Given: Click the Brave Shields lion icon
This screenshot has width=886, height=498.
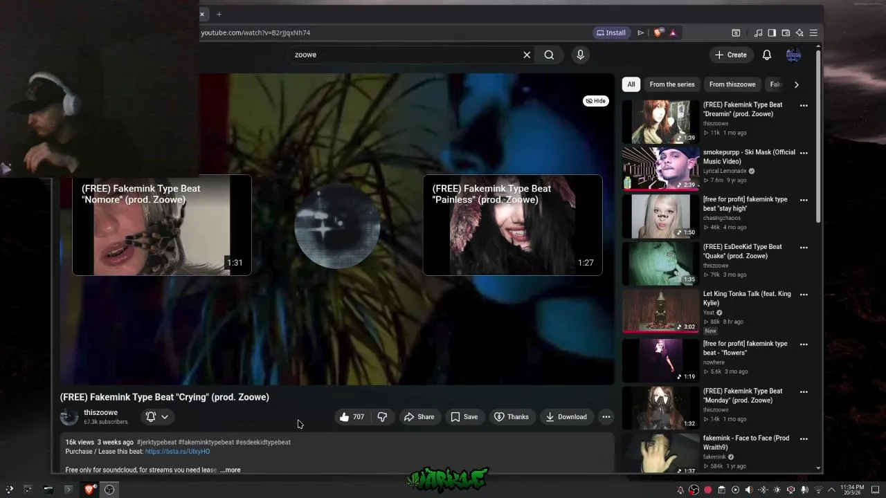Looking at the screenshot, I should point(658,33).
